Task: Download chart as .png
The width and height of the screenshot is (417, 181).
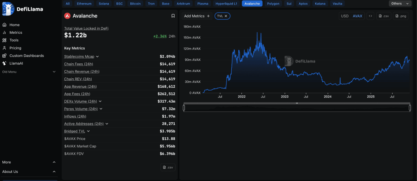Action: point(401,16)
